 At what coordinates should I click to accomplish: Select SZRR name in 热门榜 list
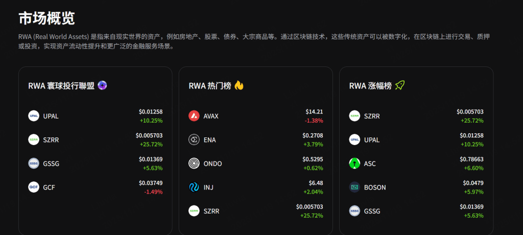(211, 211)
